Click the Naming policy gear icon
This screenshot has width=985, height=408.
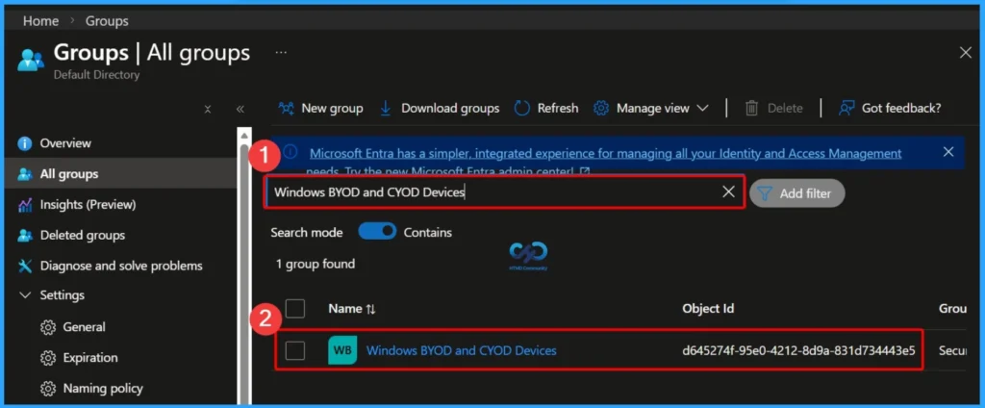click(x=48, y=389)
